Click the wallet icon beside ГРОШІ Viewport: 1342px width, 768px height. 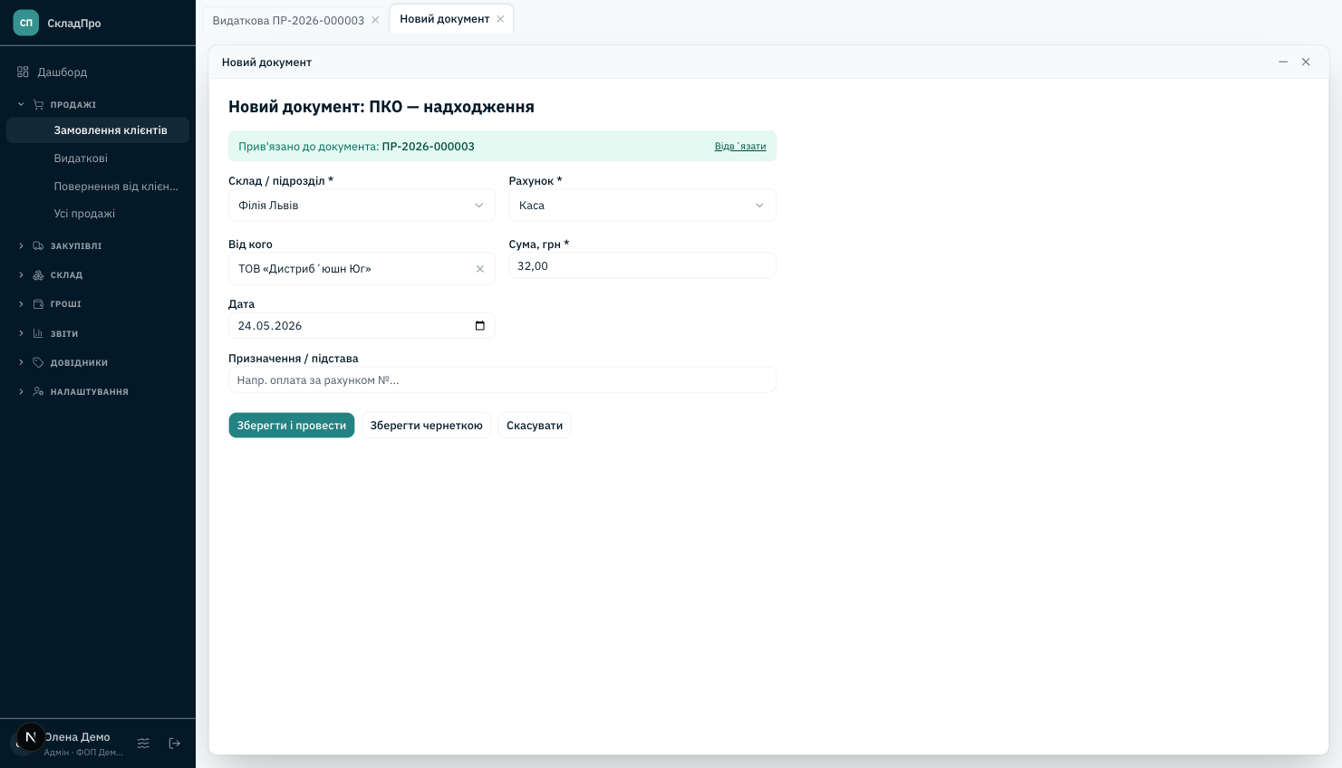[x=38, y=303]
